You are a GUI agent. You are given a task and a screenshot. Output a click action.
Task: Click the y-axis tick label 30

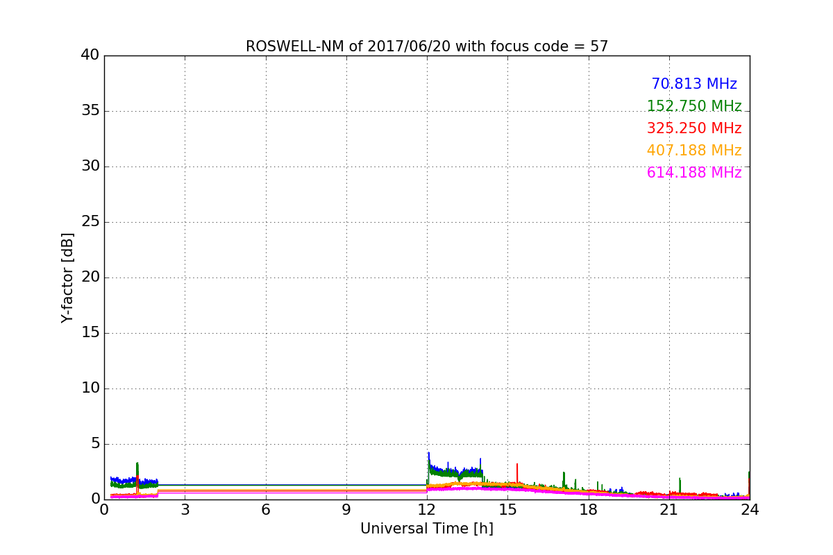click(90, 166)
